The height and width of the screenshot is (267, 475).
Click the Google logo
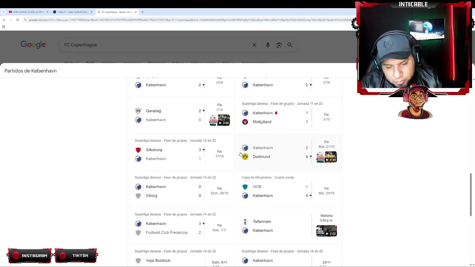tap(33, 44)
